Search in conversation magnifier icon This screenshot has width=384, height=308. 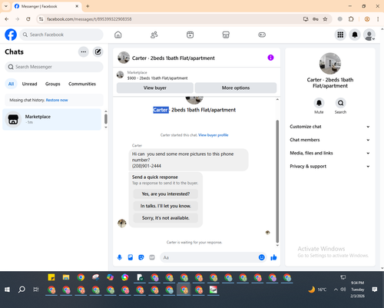click(340, 103)
